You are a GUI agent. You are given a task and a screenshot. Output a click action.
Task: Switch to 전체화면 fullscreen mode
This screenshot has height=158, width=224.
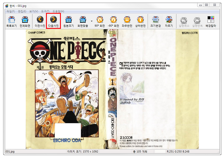coord(25,21)
